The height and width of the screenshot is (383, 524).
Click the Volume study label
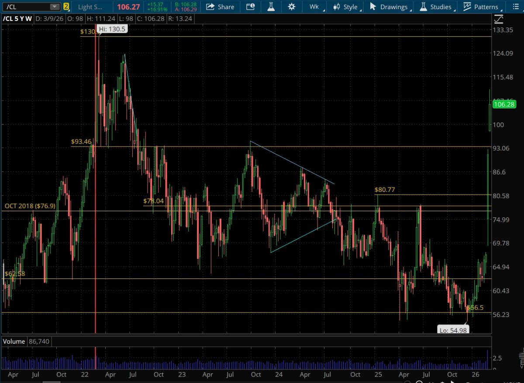pos(14,341)
